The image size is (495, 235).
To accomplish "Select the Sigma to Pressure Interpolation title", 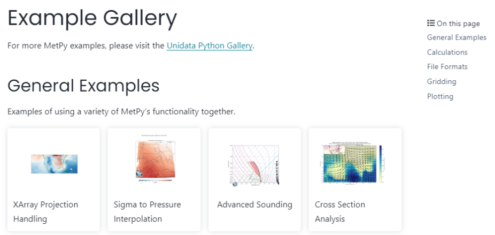I will 147,211.
